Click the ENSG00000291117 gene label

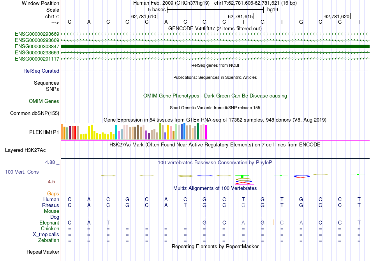click(37, 59)
